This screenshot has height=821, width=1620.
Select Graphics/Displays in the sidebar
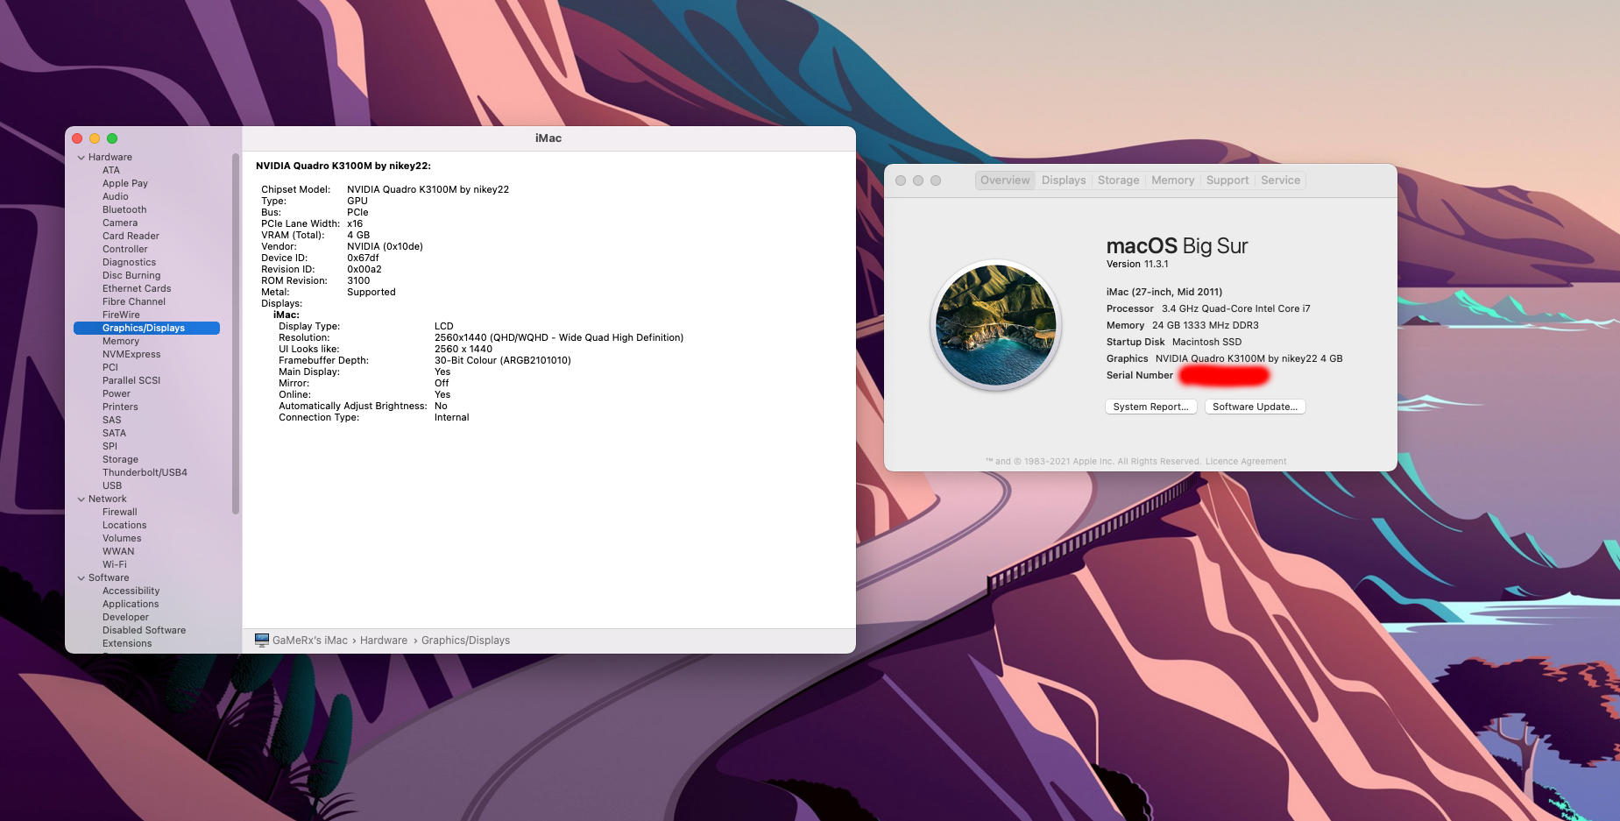pos(146,329)
